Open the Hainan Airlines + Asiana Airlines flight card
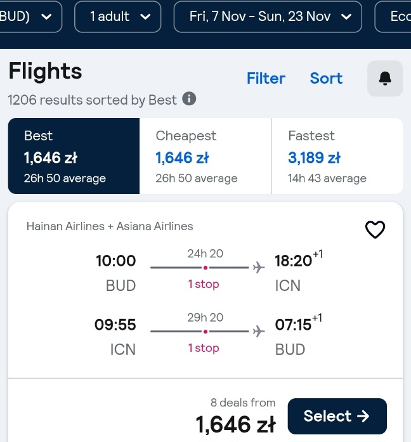The image size is (411, 442). pos(205,290)
